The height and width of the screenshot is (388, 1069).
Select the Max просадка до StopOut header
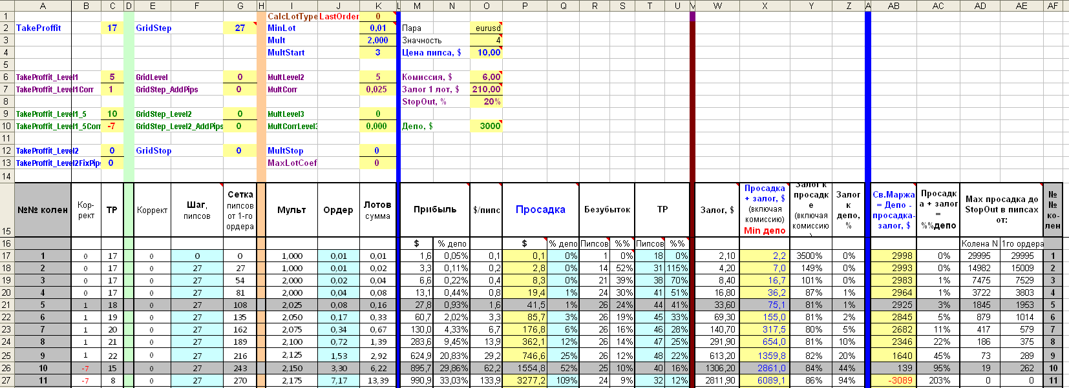tap(1001, 210)
